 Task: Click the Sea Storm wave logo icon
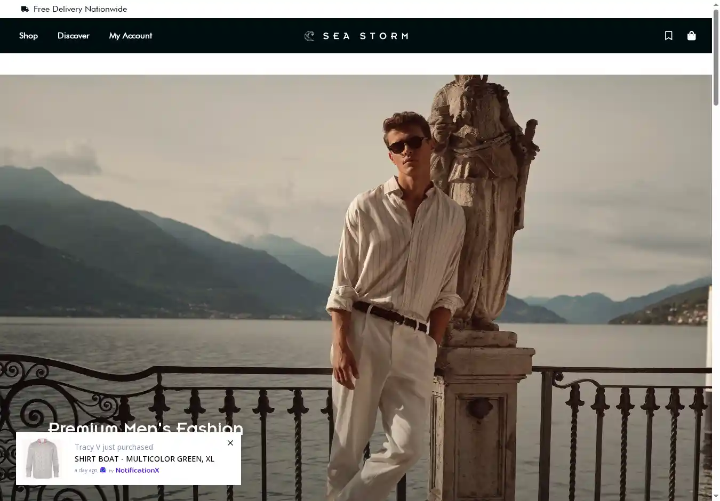click(x=309, y=36)
